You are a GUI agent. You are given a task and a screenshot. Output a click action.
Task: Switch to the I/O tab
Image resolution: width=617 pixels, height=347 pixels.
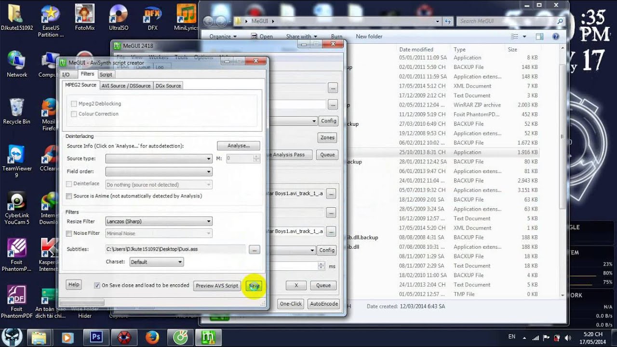click(x=66, y=75)
